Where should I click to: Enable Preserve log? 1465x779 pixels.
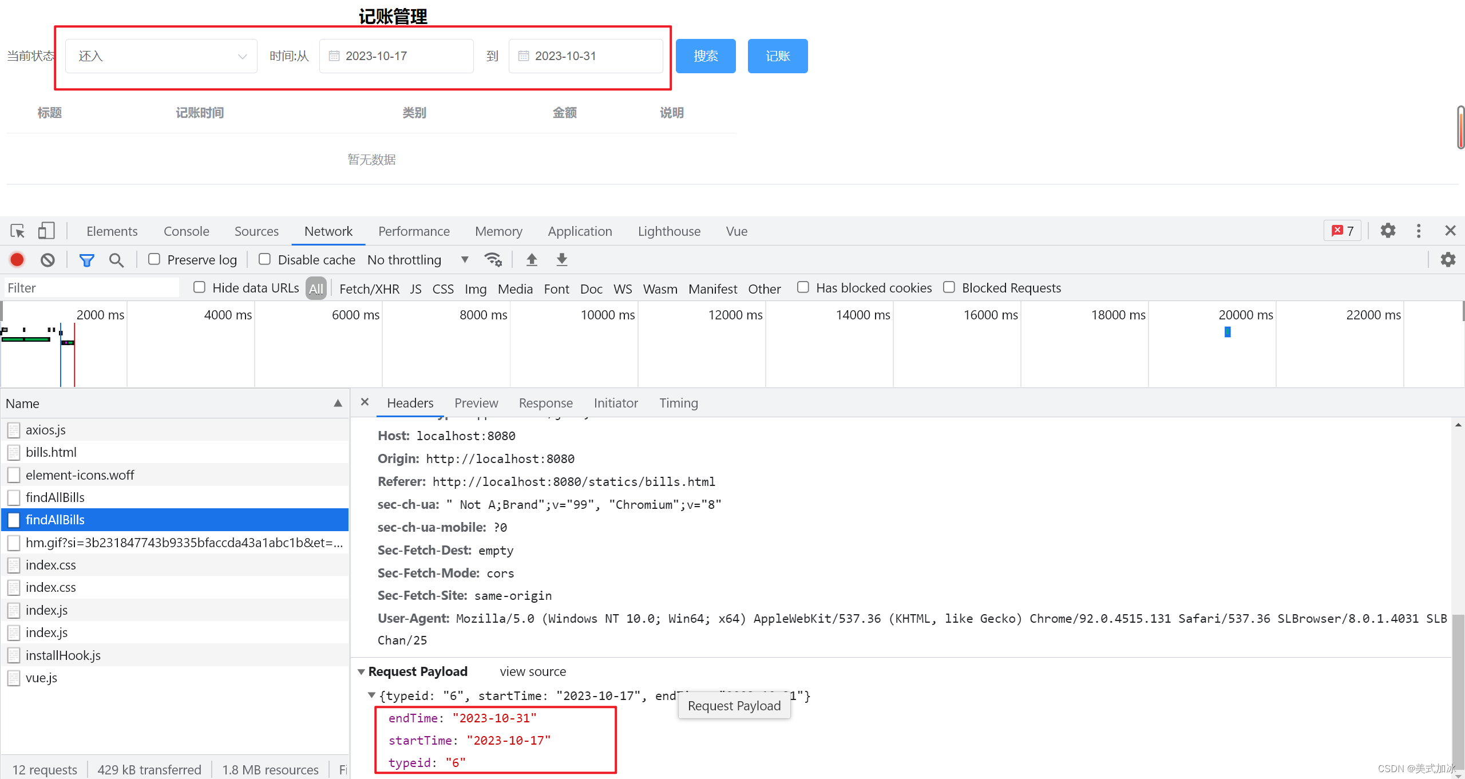pyautogui.click(x=153, y=259)
